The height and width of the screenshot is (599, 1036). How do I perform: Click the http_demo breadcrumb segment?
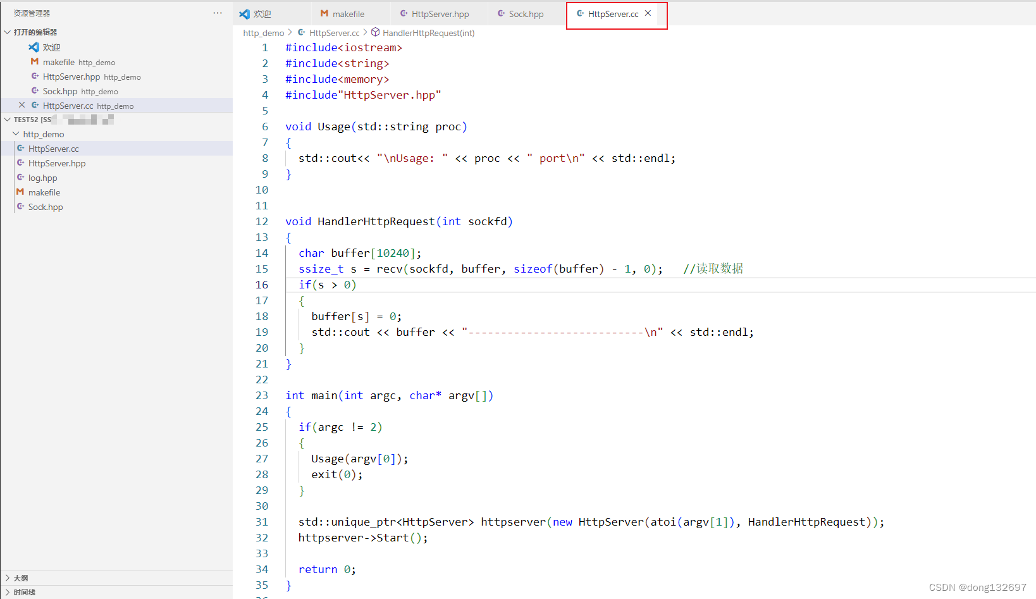coord(263,33)
